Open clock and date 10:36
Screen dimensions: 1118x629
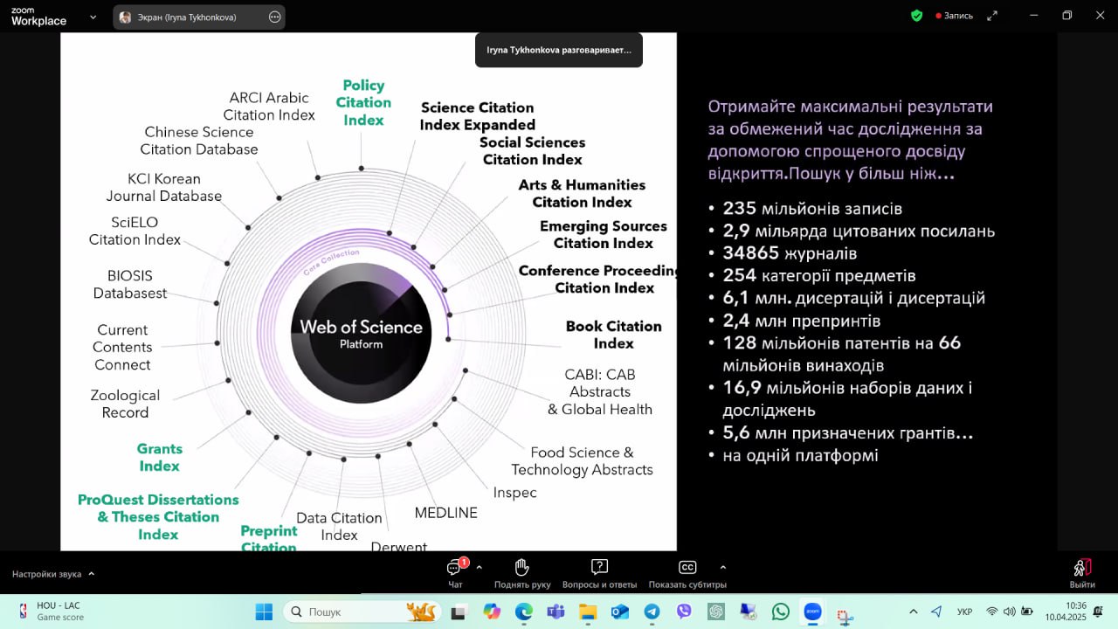(1064, 612)
